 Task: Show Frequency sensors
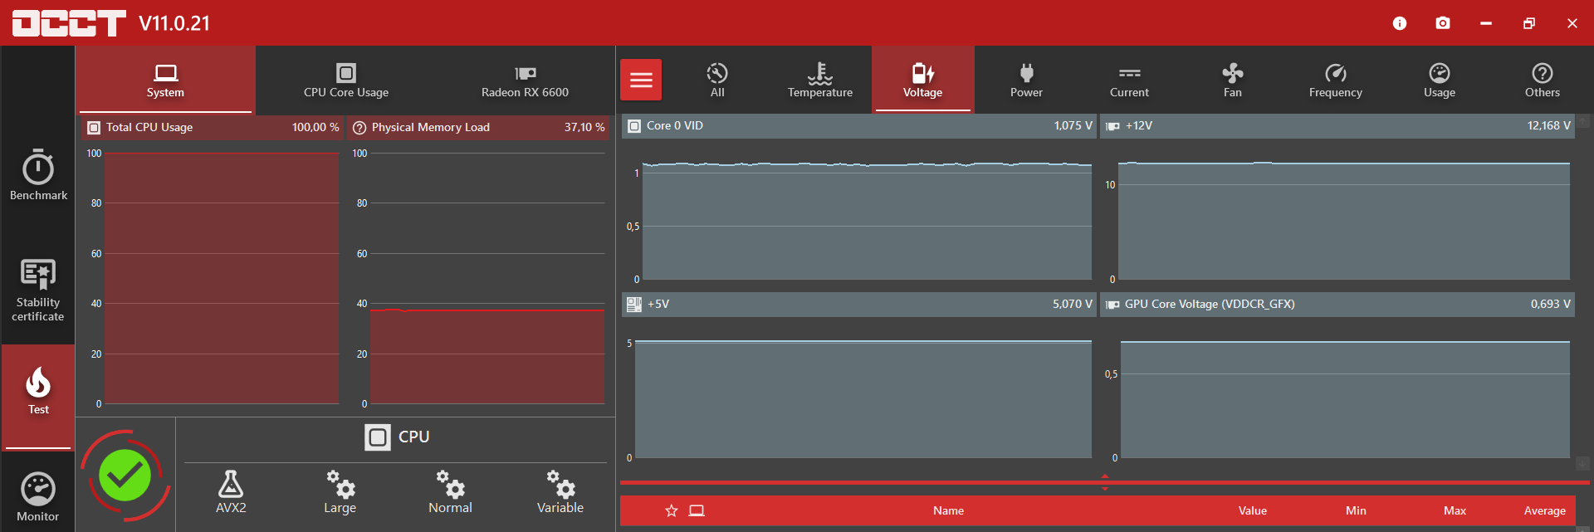click(x=1336, y=80)
